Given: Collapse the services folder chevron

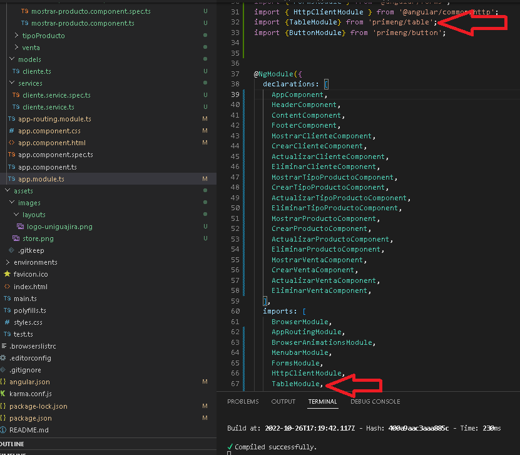Looking at the screenshot, I should [x=12, y=83].
